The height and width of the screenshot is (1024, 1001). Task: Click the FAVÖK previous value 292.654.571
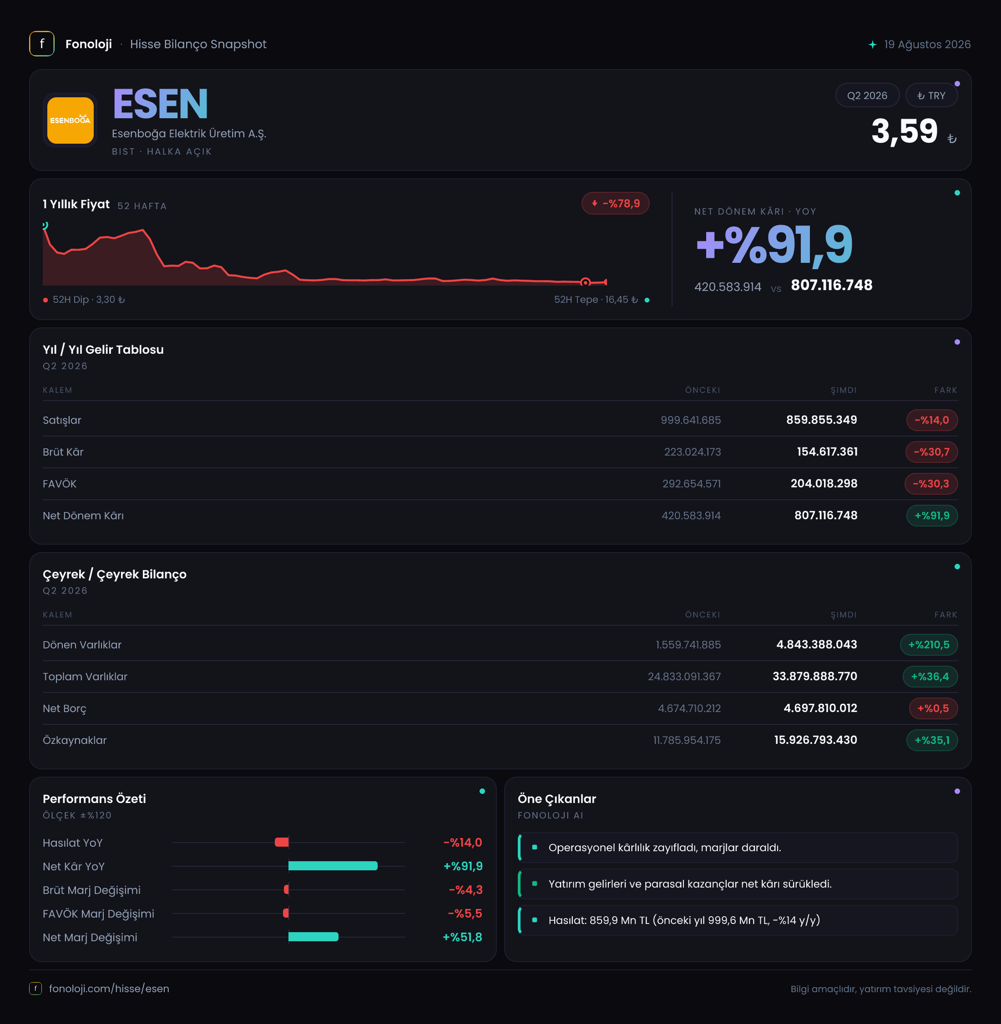point(691,484)
